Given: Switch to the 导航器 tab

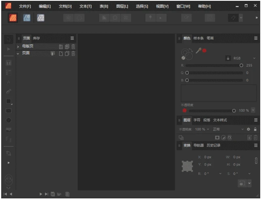Looking at the screenshot, I should 198,145.
